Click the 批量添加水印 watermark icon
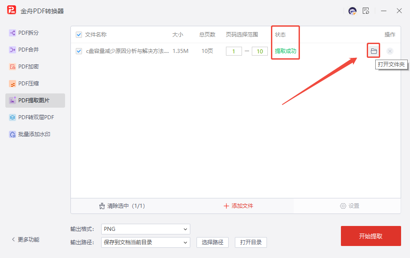The height and width of the screenshot is (258, 410). coord(12,134)
